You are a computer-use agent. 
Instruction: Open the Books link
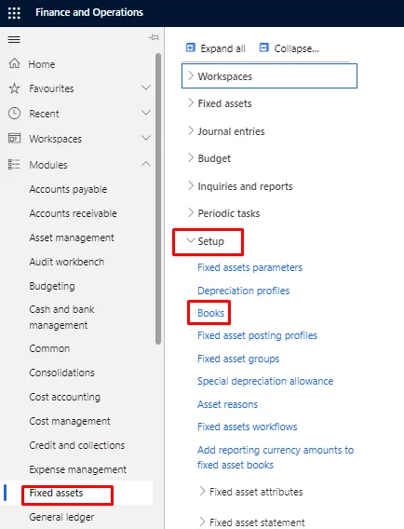pyautogui.click(x=210, y=313)
